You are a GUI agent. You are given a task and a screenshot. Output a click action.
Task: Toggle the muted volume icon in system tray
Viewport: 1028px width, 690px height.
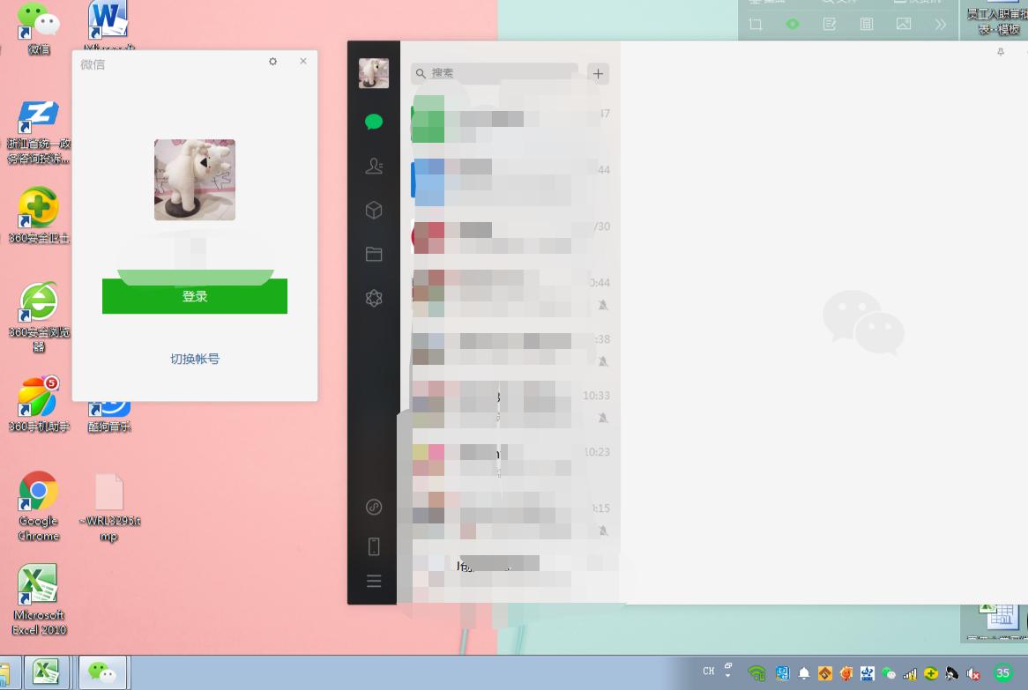[973, 674]
